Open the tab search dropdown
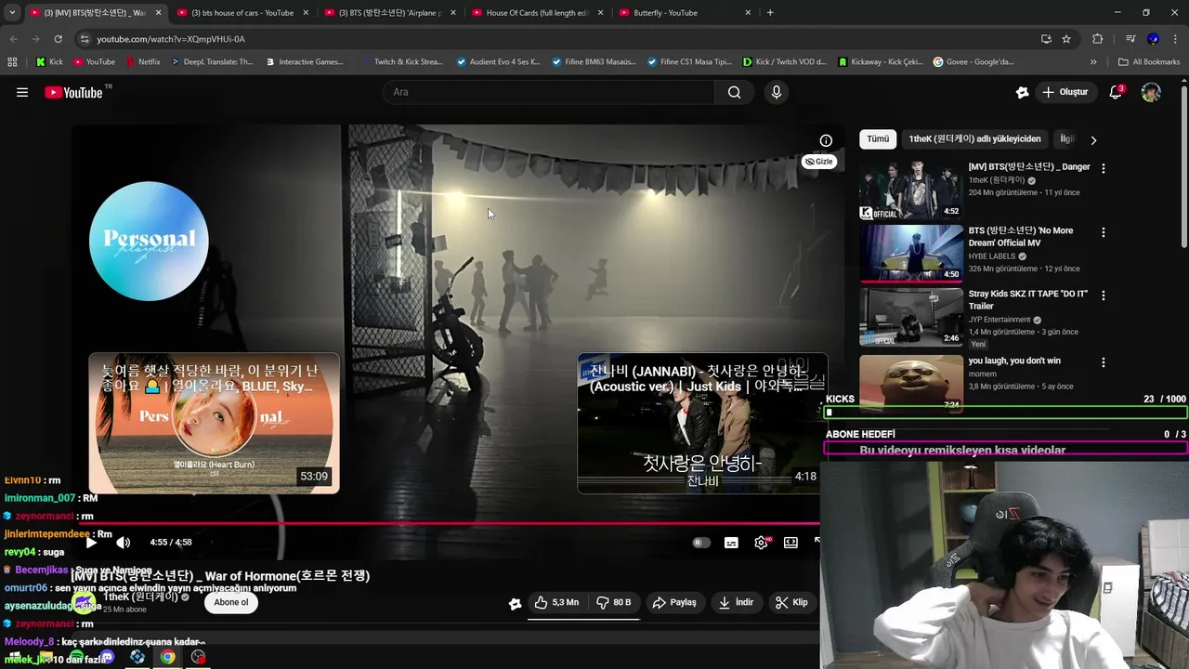The height and width of the screenshot is (669, 1189). 12,13
